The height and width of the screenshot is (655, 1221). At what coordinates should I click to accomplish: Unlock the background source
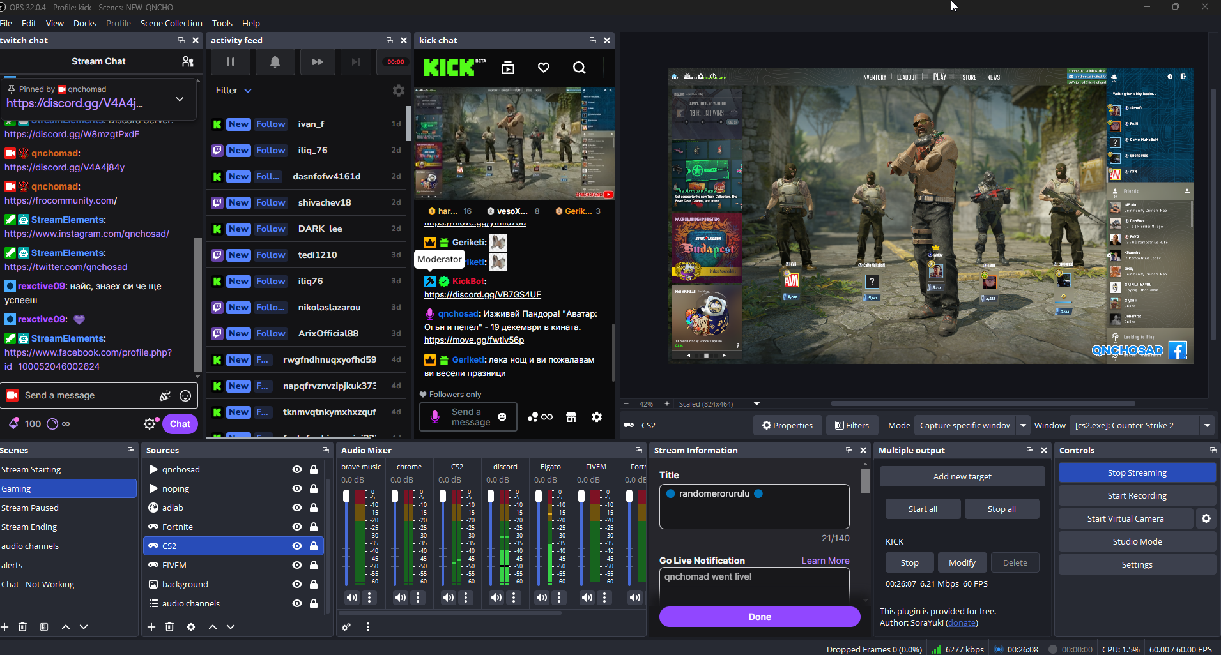pyautogui.click(x=314, y=584)
